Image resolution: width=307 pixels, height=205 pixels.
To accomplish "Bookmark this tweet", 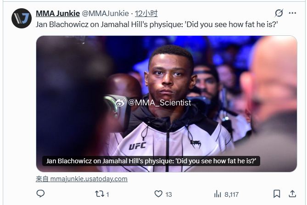I will tap(277, 194).
